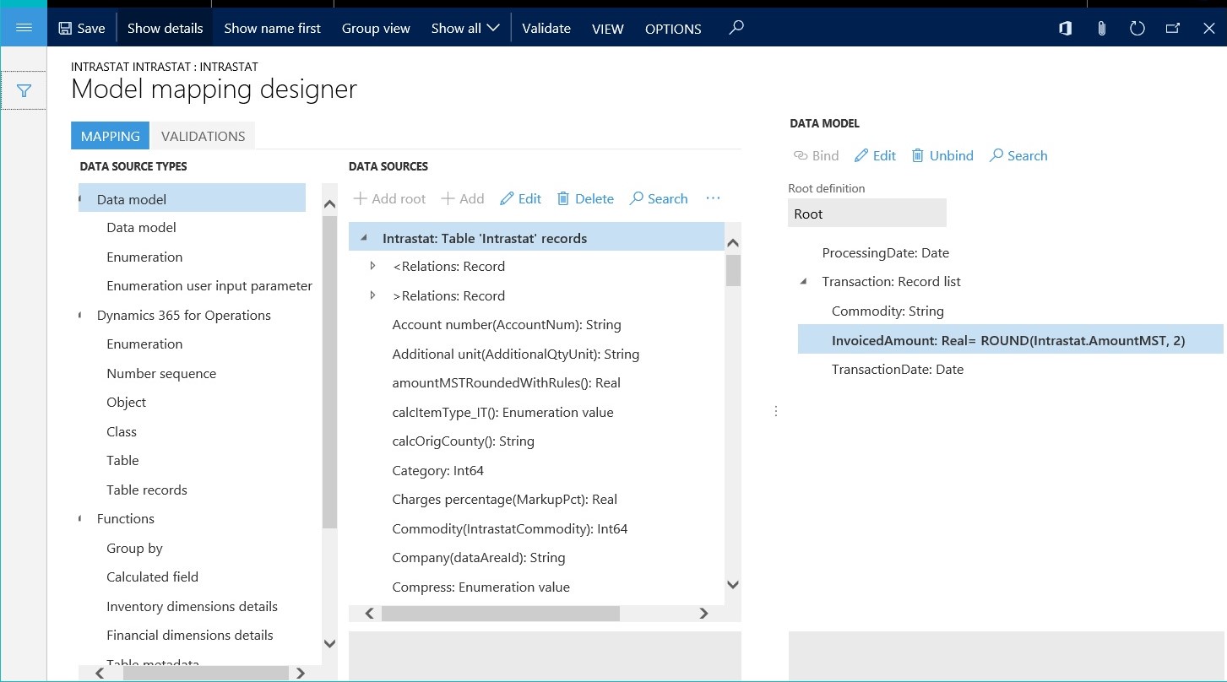Click the Root definition field
The height and width of the screenshot is (682, 1227).
[x=867, y=214]
